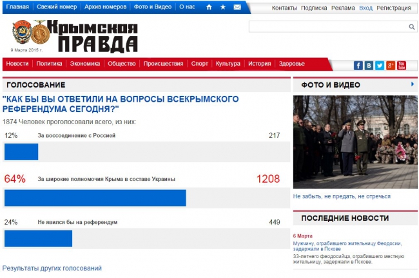Expand the Фото и Видео arrow

pos(413,84)
